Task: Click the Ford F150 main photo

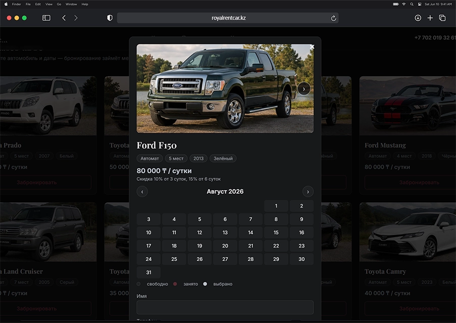Action: coord(225,89)
